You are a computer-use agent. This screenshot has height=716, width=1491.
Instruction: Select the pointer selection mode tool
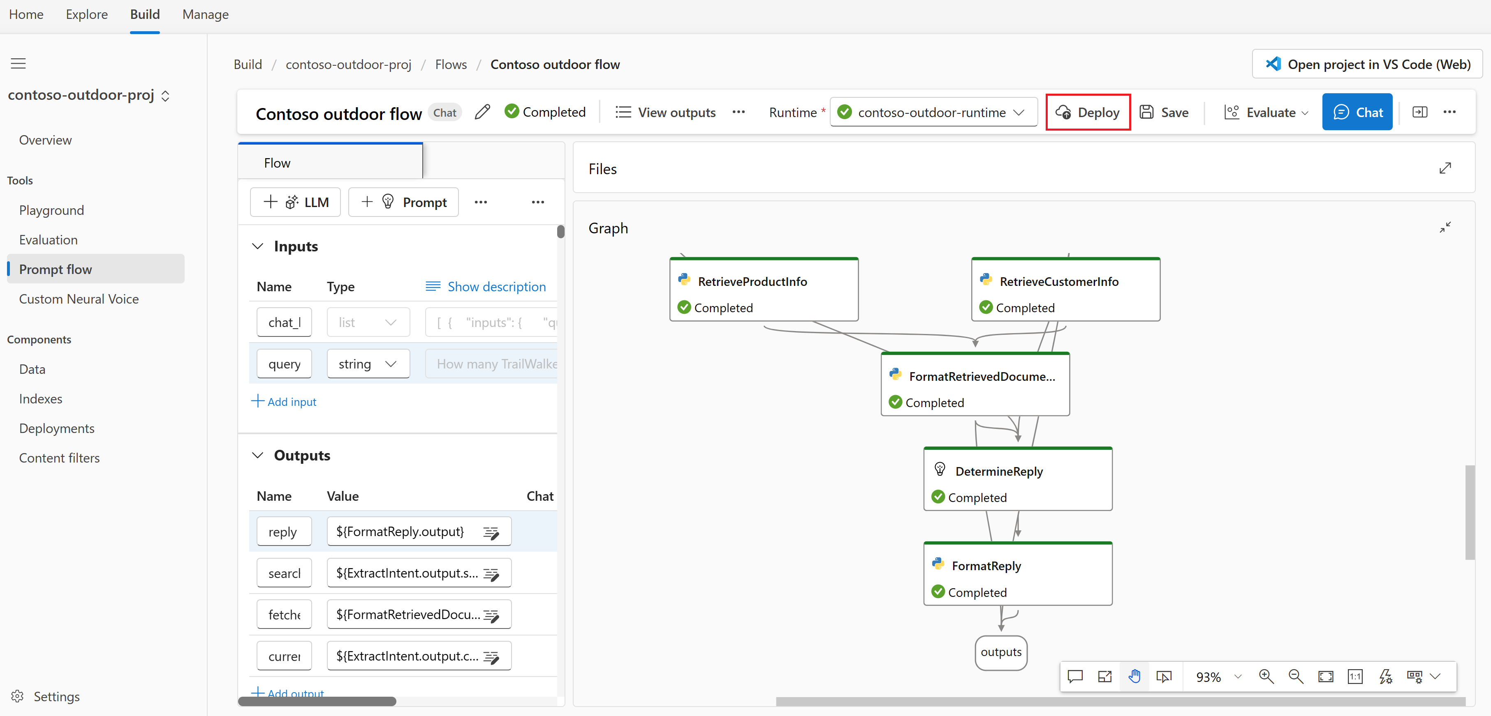coord(1164,677)
